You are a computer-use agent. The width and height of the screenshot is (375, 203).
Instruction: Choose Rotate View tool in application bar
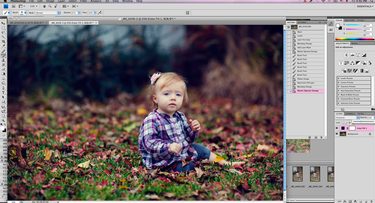click(x=56, y=6)
